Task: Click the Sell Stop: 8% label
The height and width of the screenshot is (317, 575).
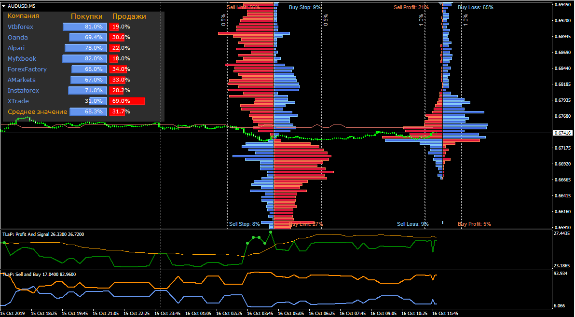Action: click(245, 224)
